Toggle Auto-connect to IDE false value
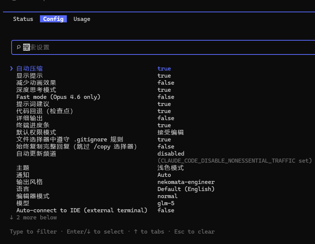Viewport: 315px width, 244px height. [x=166, y=210]
